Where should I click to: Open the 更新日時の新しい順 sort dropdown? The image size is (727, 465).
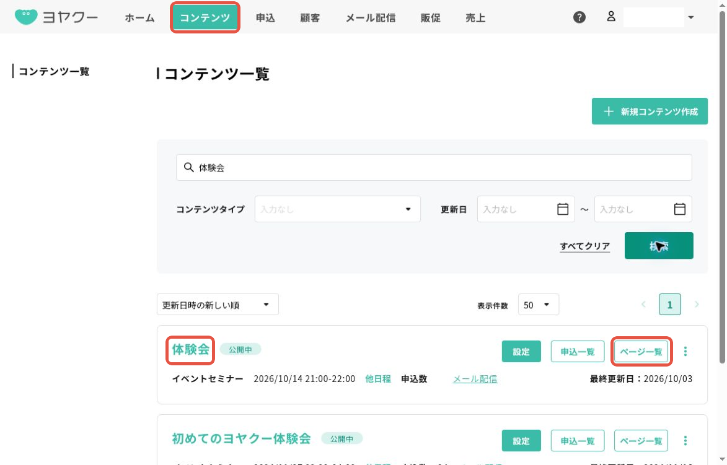point(218,304)
